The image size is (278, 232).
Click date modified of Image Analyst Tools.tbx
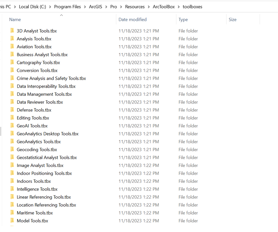pyautogui.click(x=139, y=165)
